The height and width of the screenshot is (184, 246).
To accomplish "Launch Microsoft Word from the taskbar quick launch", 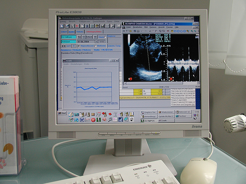I will (x=82, y=120).
